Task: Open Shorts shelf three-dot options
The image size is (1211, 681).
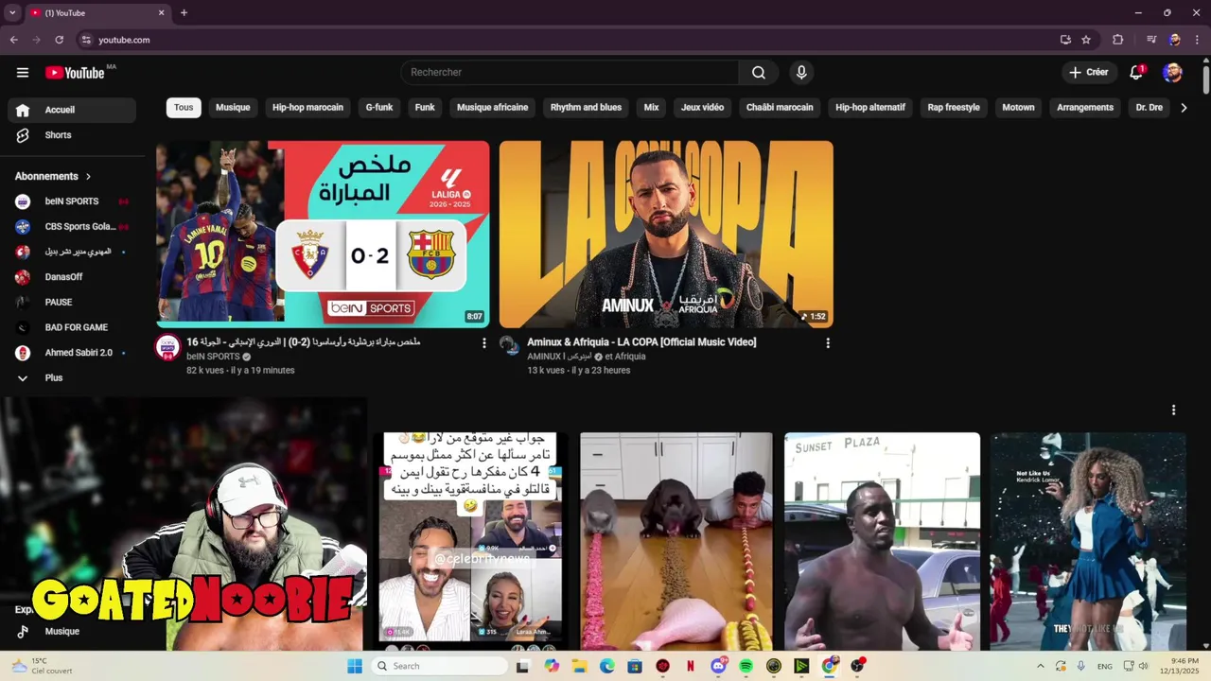Action: [1173, 410]
